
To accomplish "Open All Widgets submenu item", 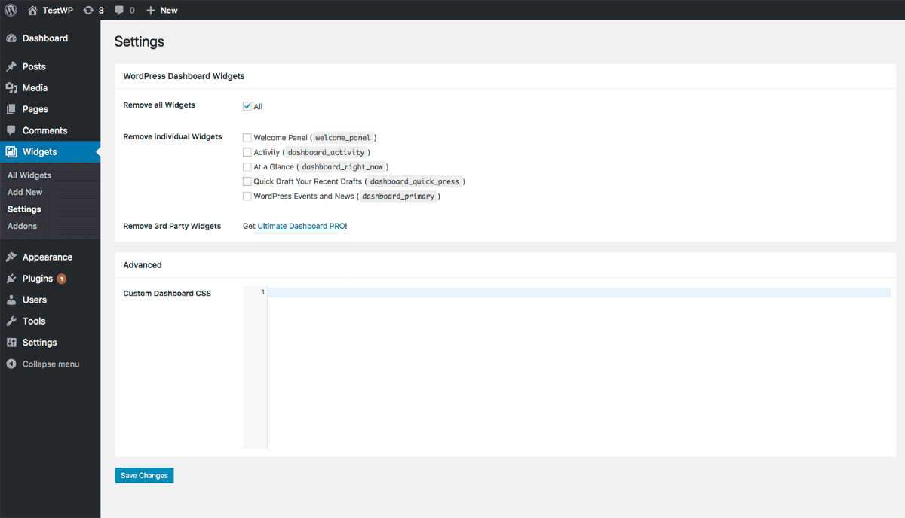I will (x=29, y=175).
